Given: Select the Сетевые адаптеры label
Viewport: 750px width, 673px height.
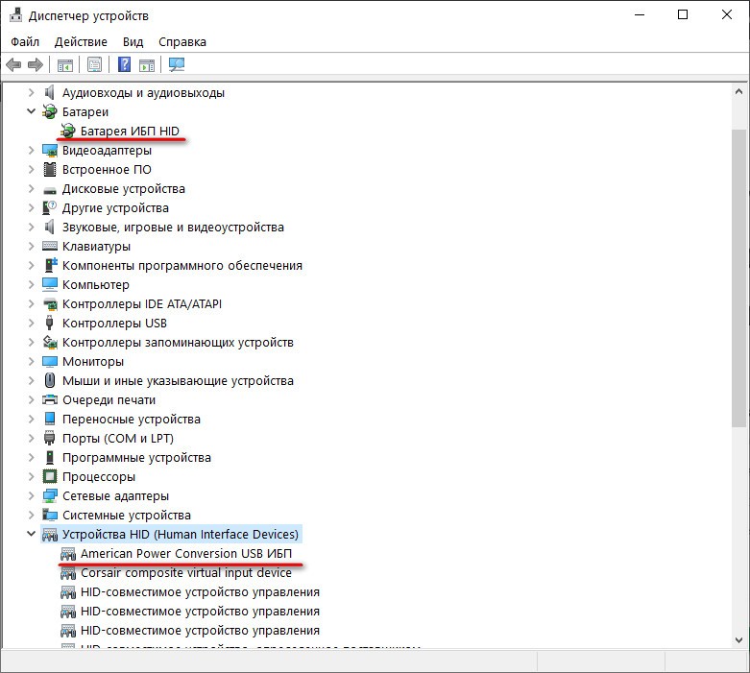Looking at the screenshot, I should click(x=115, y=495).
